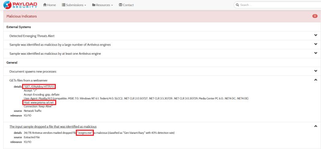Click 'input sample dropped a file' link
This screenshot has height=149, width=321.
[53, 127]
